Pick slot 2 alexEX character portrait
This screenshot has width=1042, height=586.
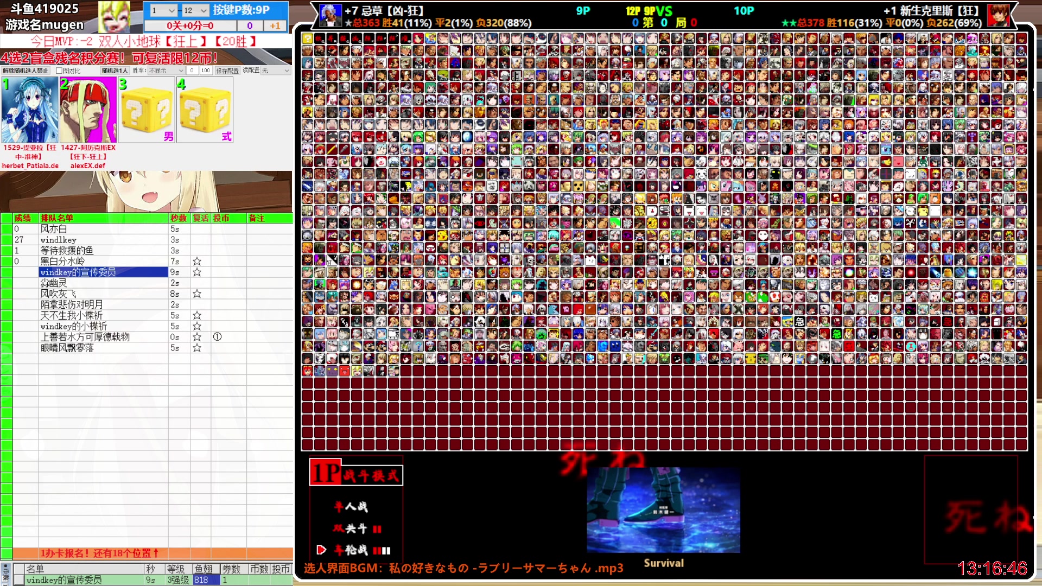(88, 110)
